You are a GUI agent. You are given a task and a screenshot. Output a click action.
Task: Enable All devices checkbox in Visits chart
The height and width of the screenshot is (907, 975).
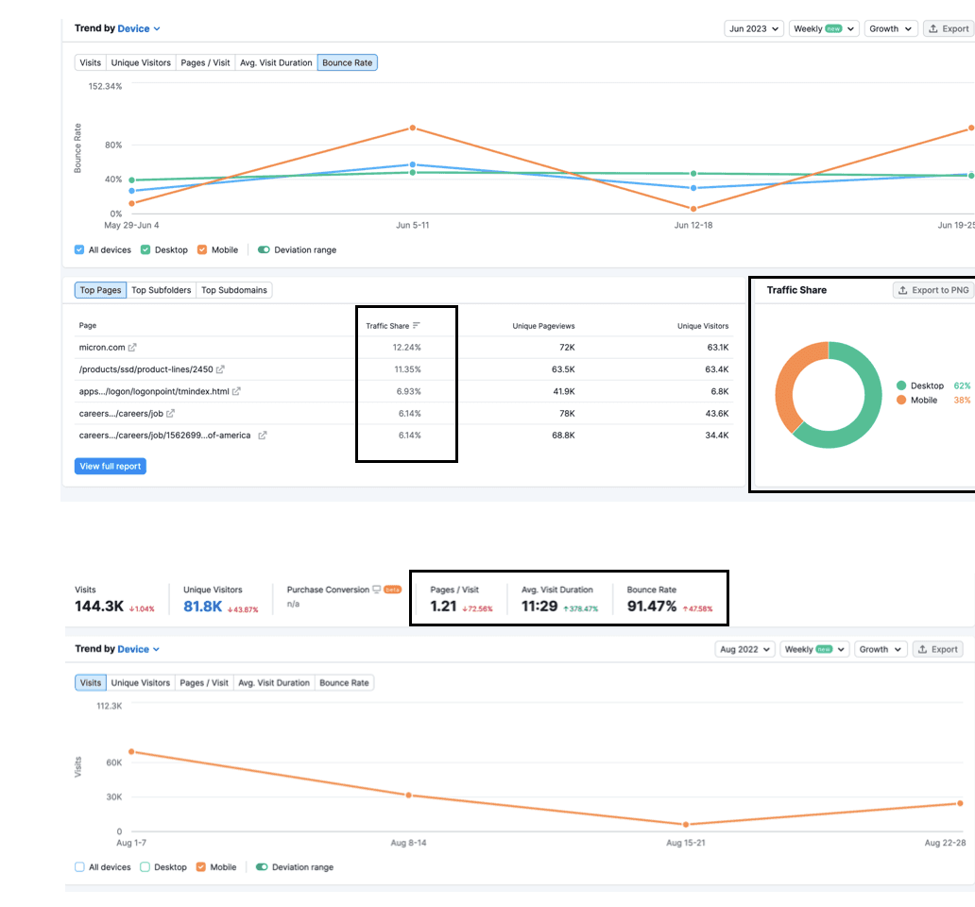79,867
